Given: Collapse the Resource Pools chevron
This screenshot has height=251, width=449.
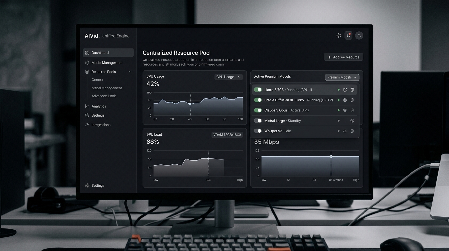Looking at the screenshot, I should point(130,72).
